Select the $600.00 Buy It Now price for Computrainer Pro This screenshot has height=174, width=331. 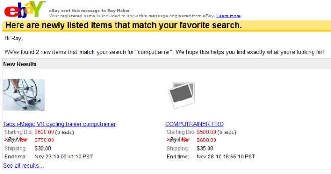click(206, 140)
